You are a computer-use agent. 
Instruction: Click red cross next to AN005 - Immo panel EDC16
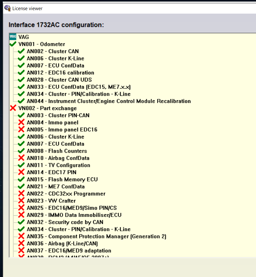click(x=21, y=129)
